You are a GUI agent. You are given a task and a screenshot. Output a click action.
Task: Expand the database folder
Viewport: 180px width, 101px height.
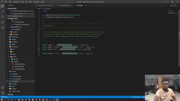coord(15,42)
